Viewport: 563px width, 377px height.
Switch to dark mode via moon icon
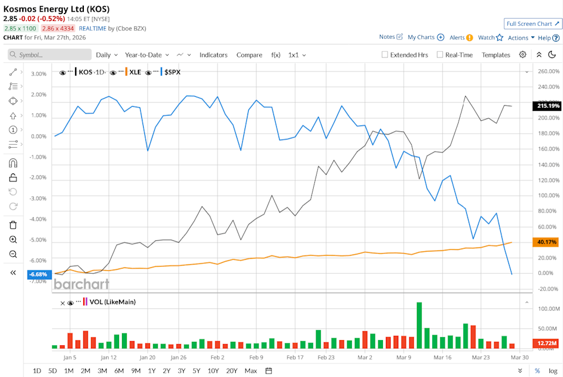point(552,55)
